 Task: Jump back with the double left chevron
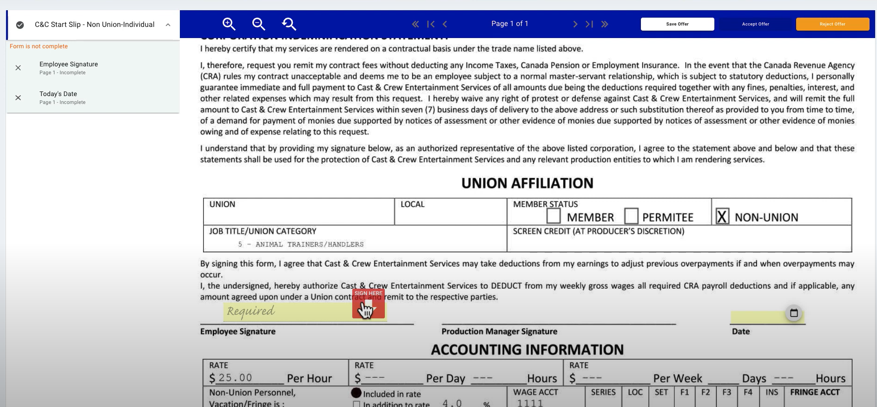pyautogui.click(x=415, y=24)
